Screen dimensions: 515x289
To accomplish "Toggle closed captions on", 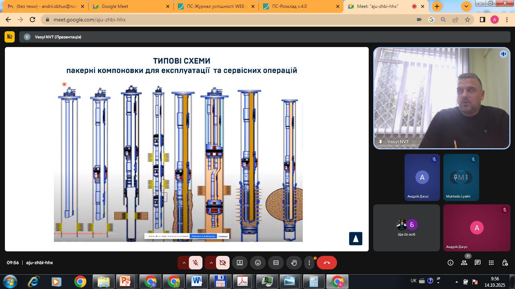I will click(x=276, y=263).
